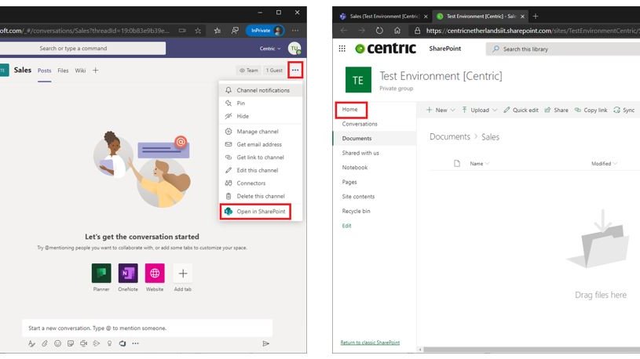The width and height of the screenshot is (640, 359).
Task: Choose Get link to channel
Action: pos(261,158)
